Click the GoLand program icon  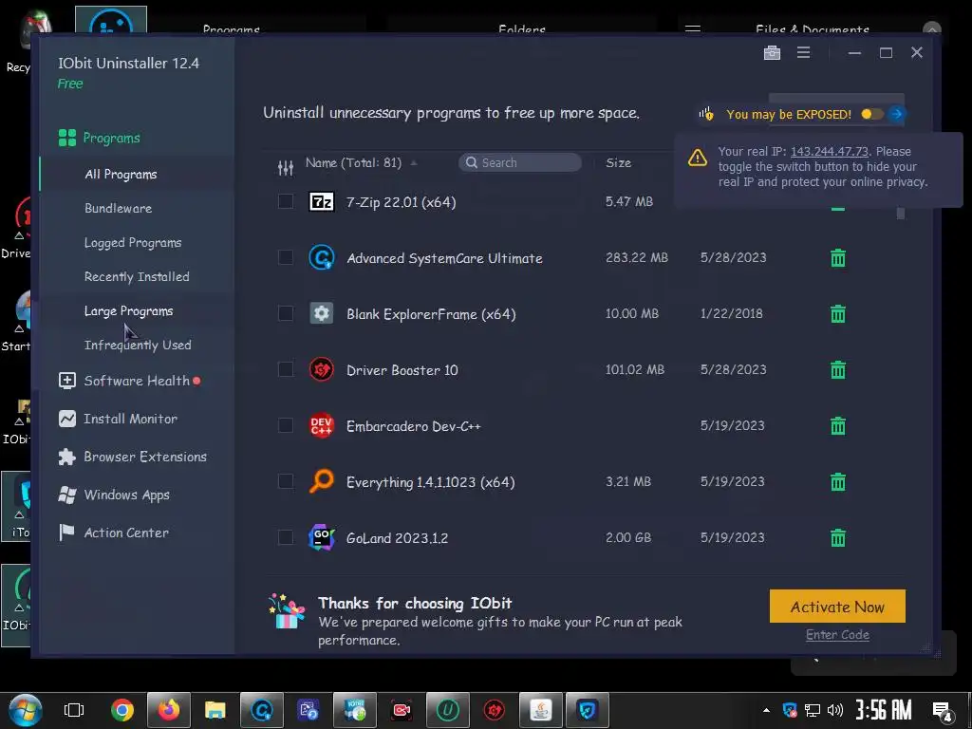click(x=321, y=537)
